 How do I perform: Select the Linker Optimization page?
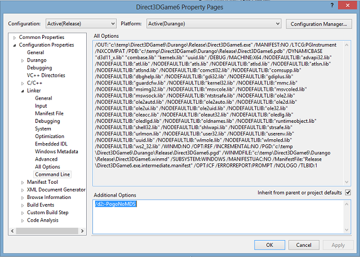tap(50, 136)
